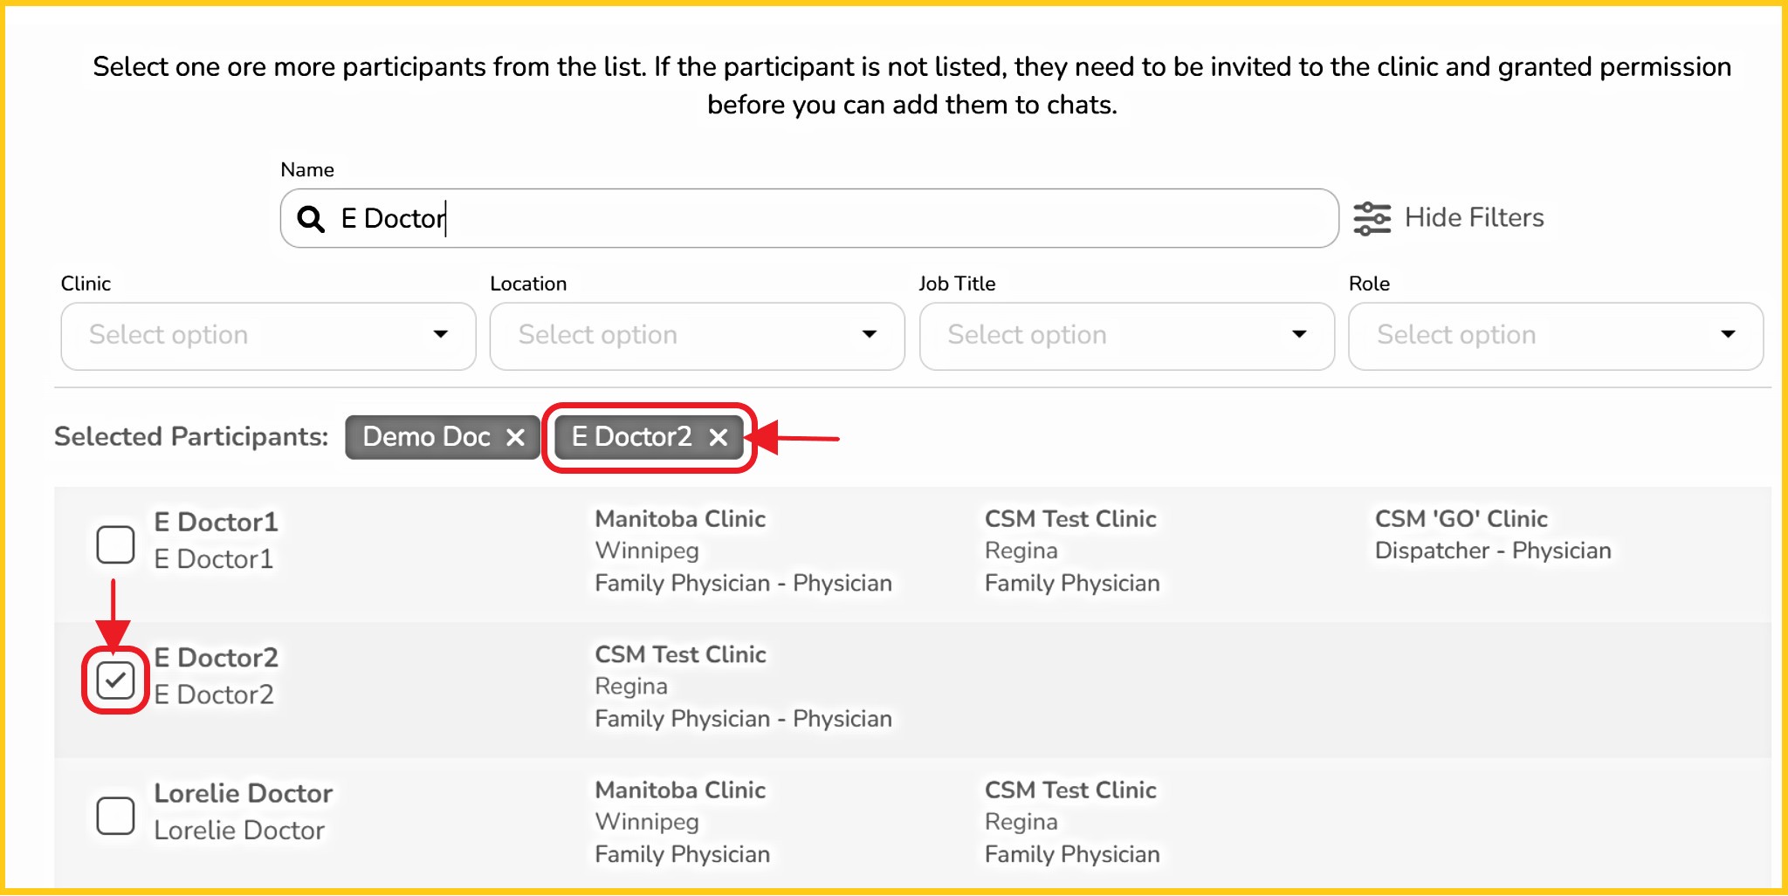Screen dimensions: 1788x896
Task: Remove E Doctor2 chip with X
Action: click(719, 437)
